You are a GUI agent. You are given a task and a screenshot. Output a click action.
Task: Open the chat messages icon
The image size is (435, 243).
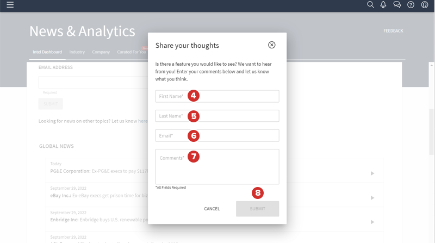(397, 5)
